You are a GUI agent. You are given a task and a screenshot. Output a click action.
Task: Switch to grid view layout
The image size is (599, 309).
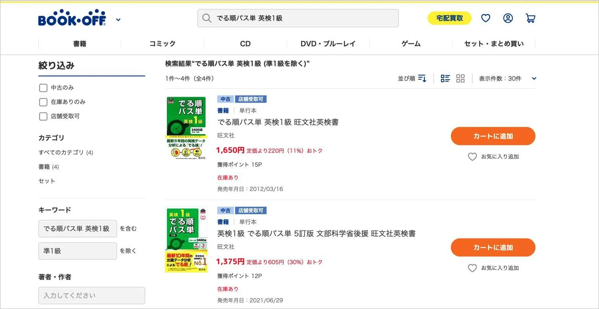point(460,78)
